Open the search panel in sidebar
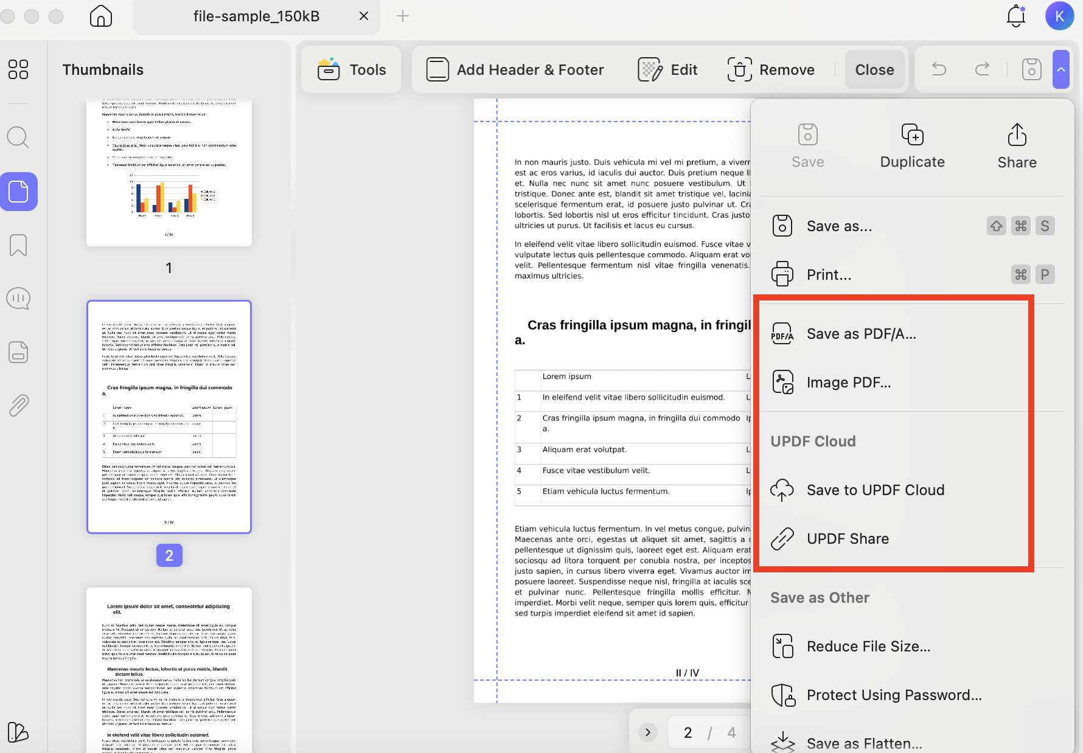 (x=18, y=137)
